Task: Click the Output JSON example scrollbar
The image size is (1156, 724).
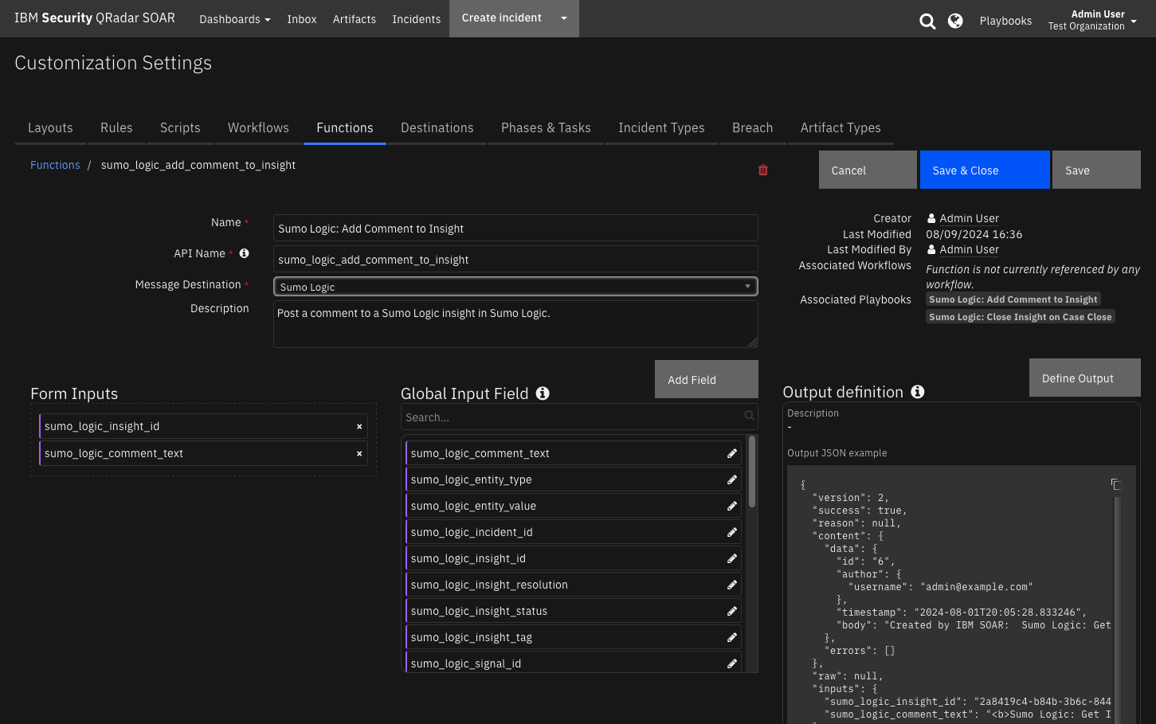Action: point(1118,610)
